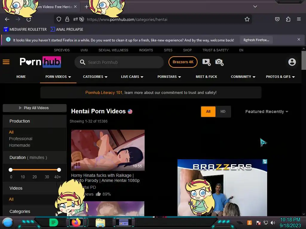
Task: Open the Featured Recently sort dropdown
Action: tap(267, 112)
